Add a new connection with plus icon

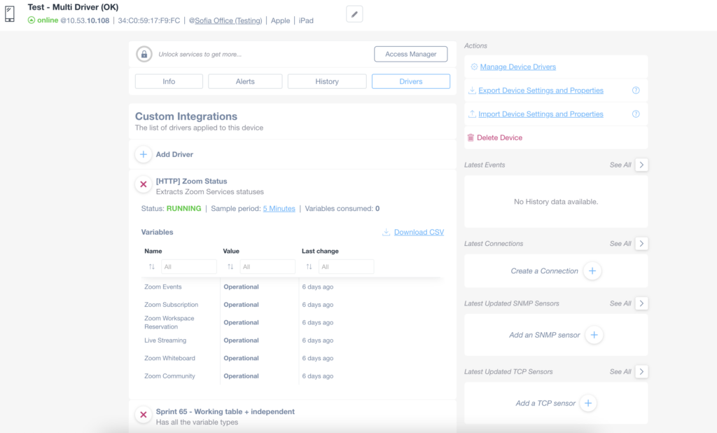point(592,271)
